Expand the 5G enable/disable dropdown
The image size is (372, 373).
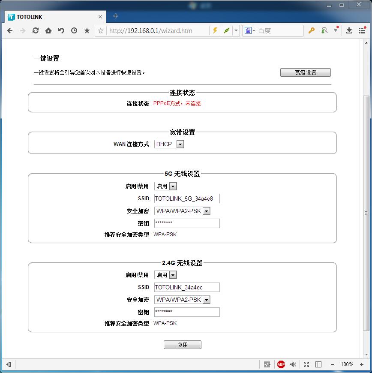tap(165, 186)
